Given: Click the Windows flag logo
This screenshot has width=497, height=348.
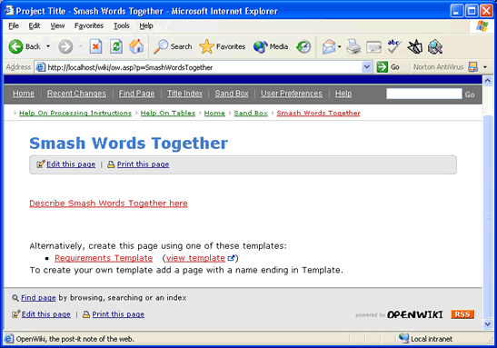Looking at the screenshot, I should coord(482,25).
